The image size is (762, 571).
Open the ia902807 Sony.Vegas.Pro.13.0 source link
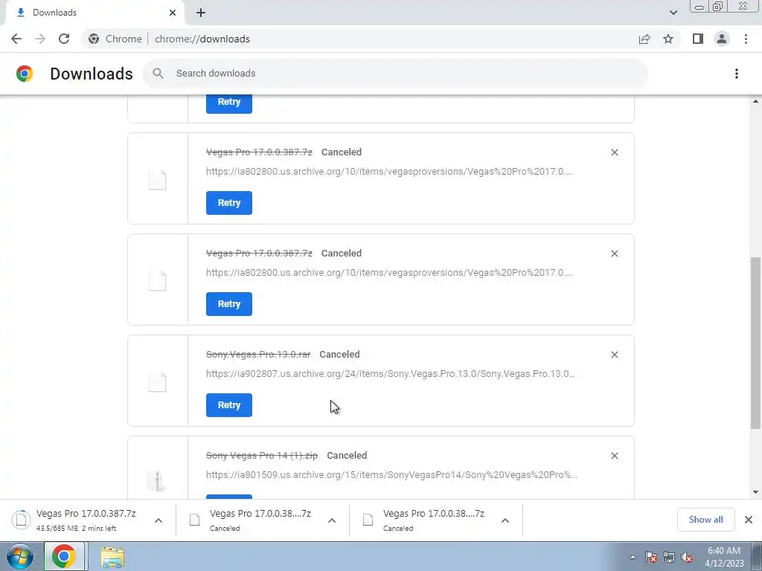coord(390,373)
